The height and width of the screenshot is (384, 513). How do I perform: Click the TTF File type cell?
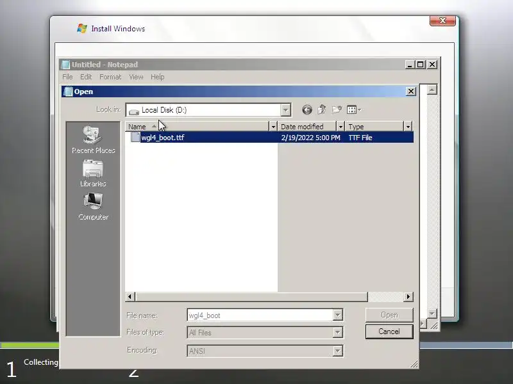coord(360,138)
